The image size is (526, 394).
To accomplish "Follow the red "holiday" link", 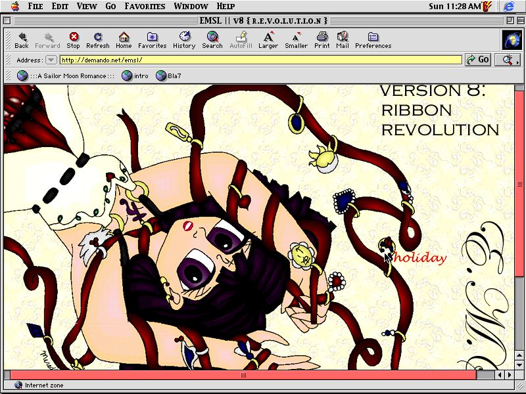I will pos(420,258).
